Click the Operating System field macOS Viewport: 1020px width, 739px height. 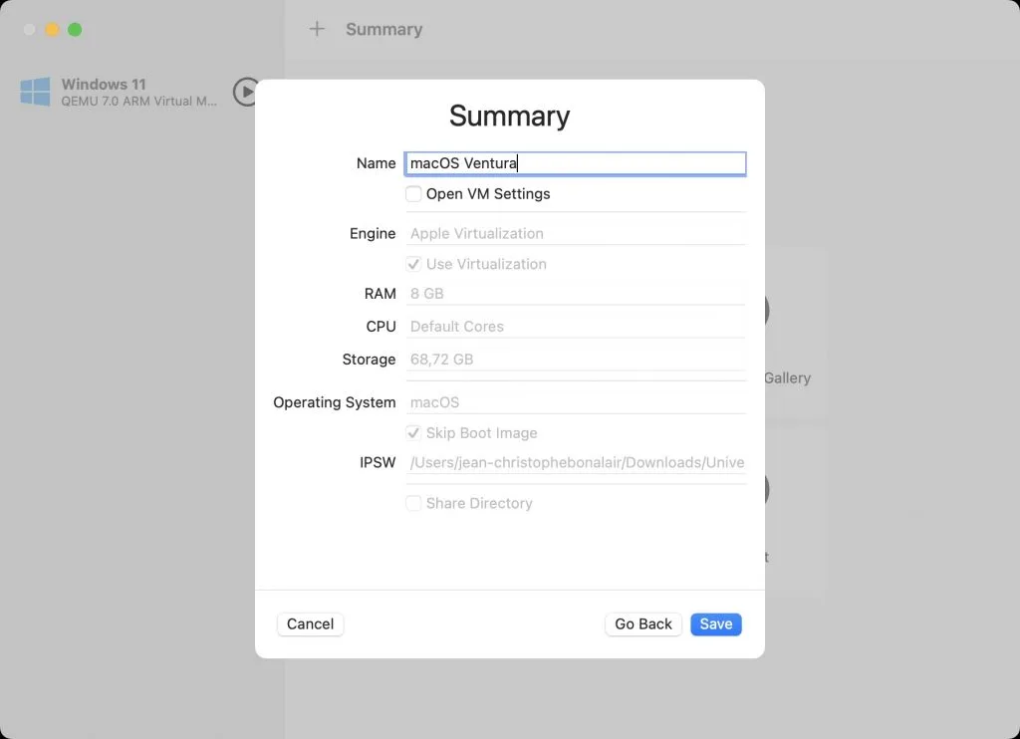[575, 402]
